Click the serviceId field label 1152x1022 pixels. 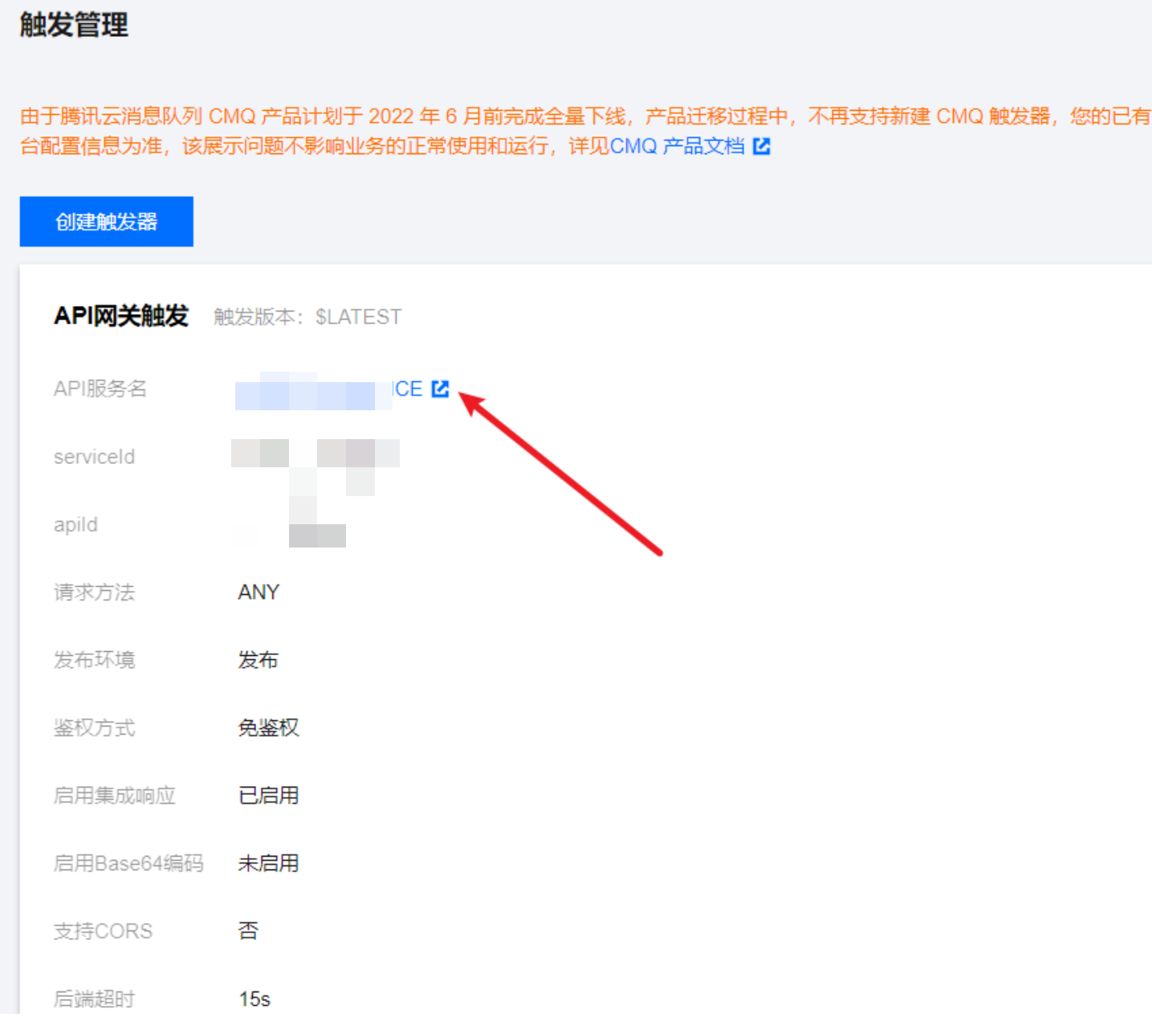coord(94,457)
